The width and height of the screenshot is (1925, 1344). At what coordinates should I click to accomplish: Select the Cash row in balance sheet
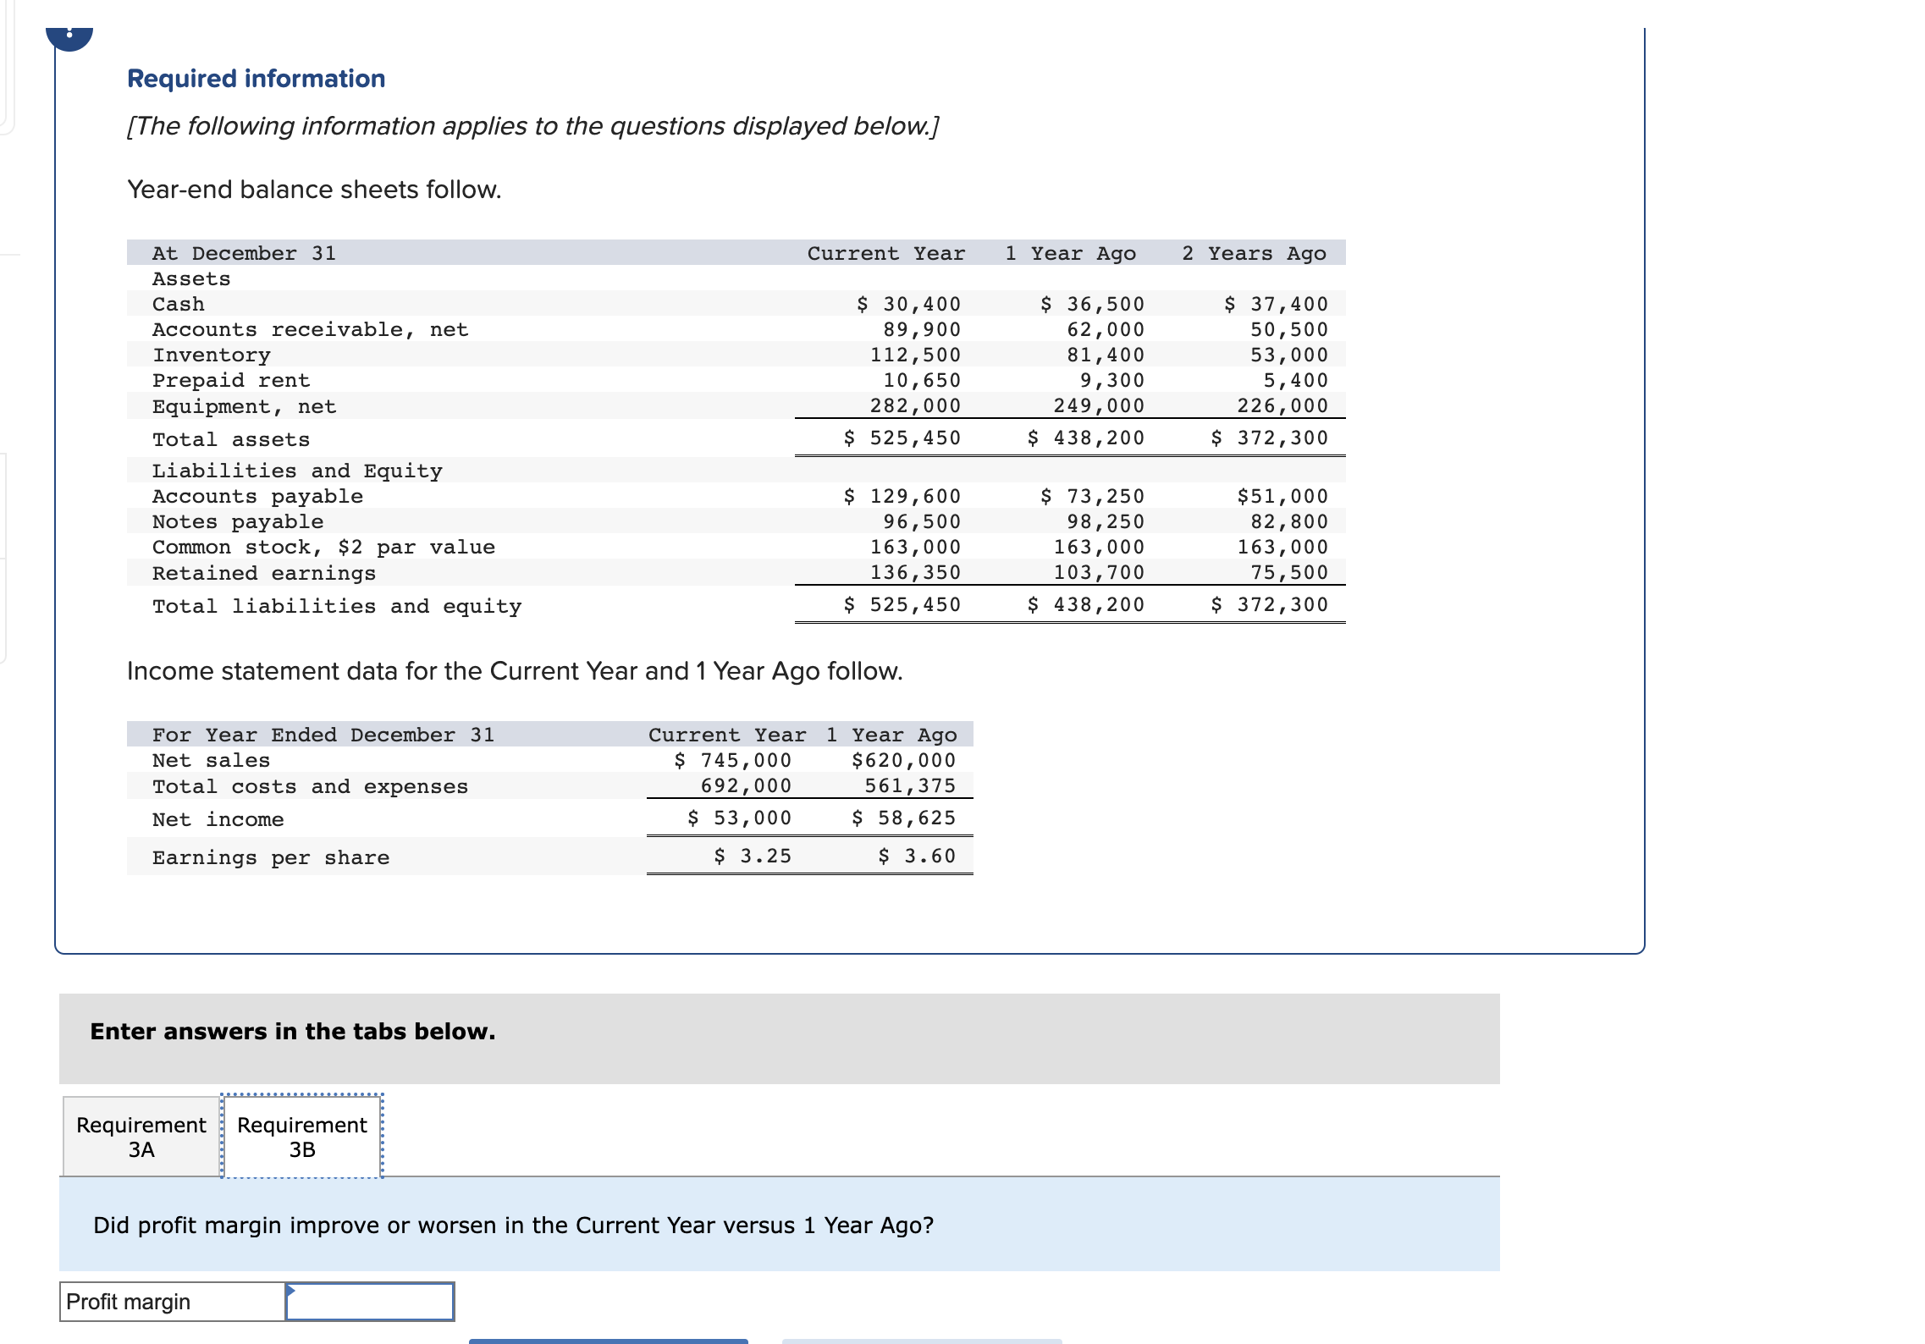tap(178, 304)
